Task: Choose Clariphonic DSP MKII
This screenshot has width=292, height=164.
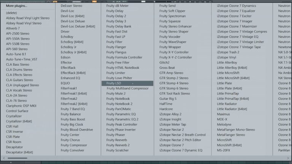Action: pos(21,106)
